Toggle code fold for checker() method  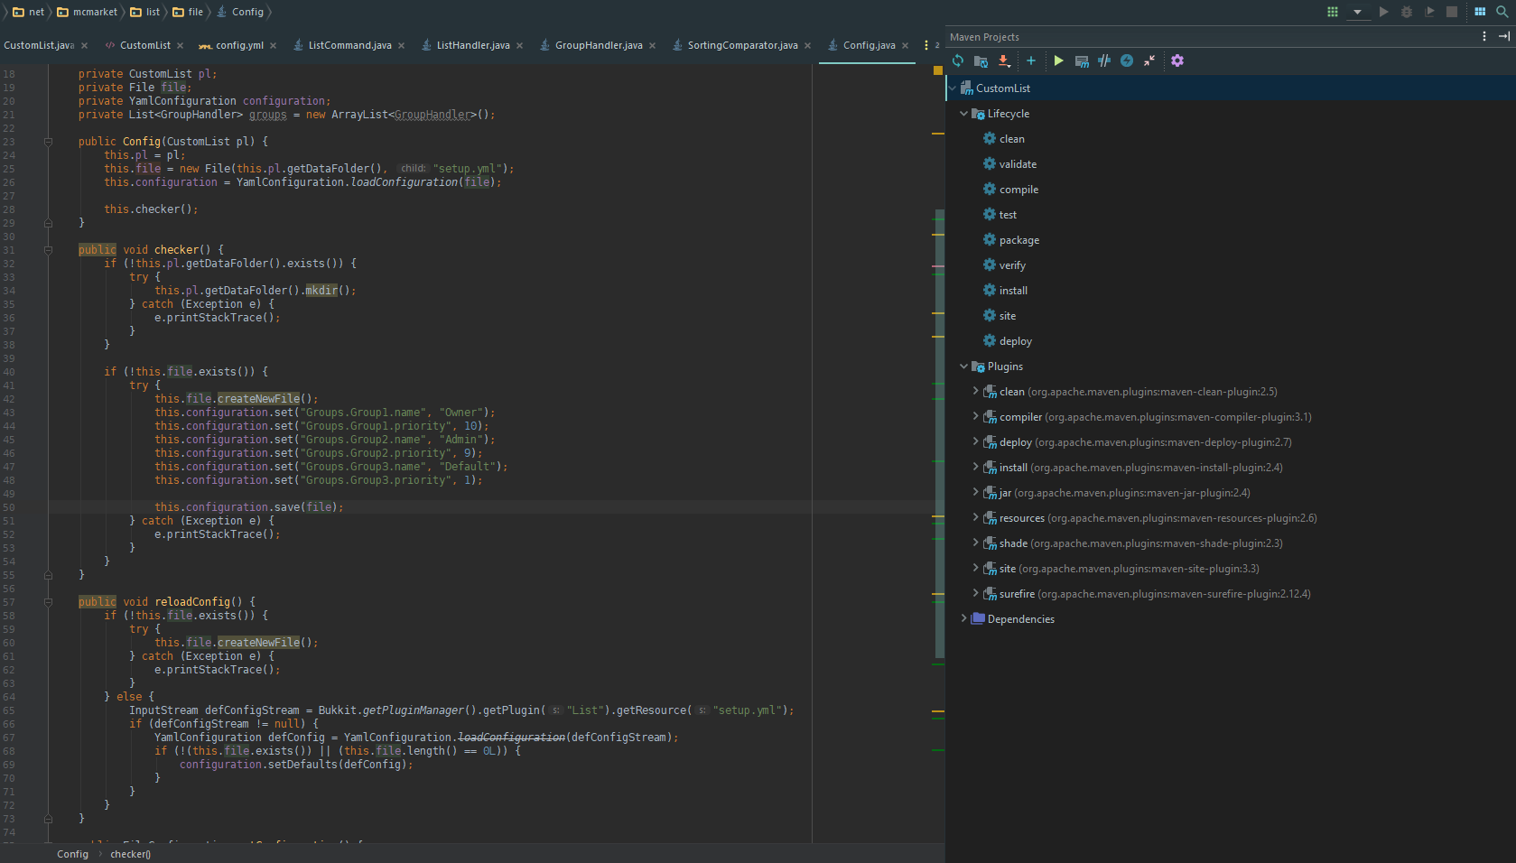49,250
